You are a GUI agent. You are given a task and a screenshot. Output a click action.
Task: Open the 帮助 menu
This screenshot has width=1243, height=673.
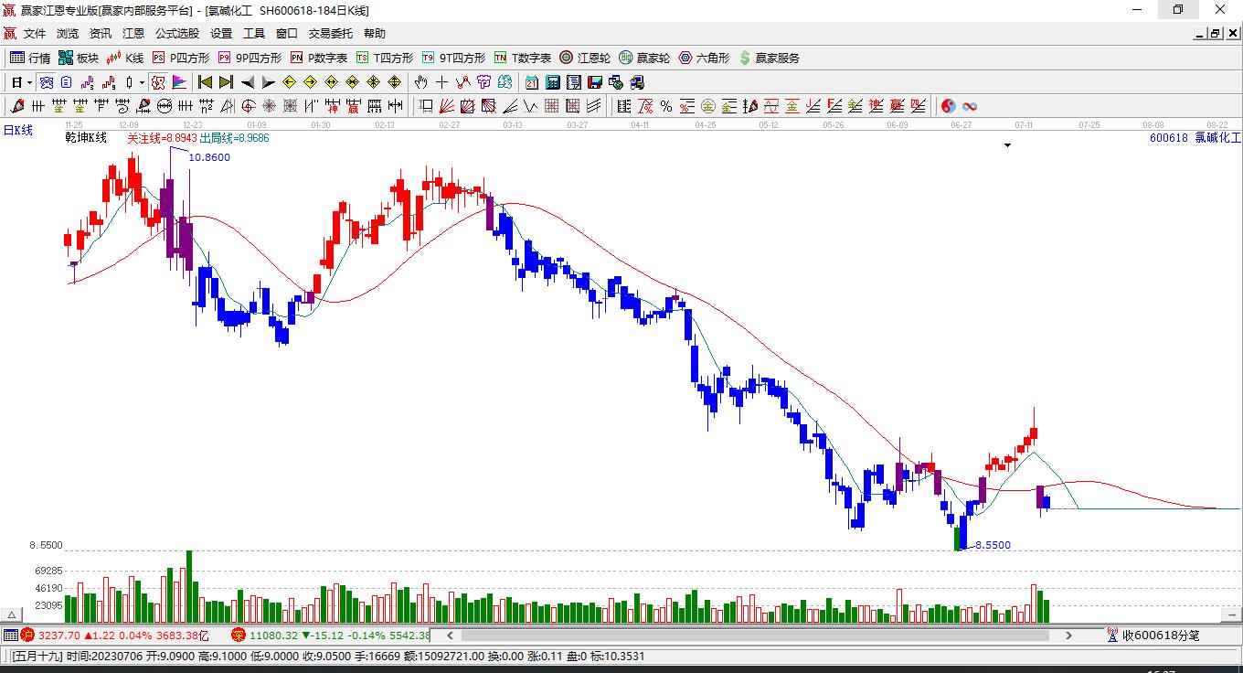click(375, 34)
